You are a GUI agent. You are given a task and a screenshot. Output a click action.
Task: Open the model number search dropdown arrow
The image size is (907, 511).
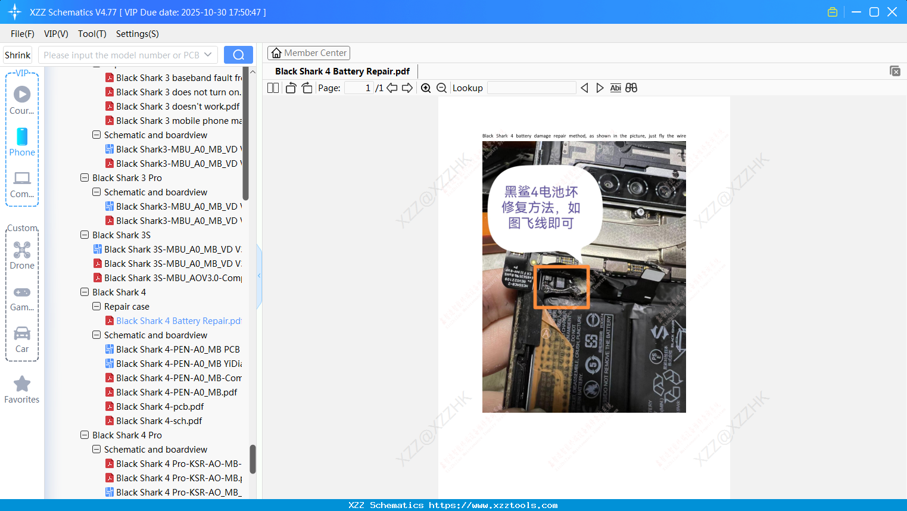(208, 55)
